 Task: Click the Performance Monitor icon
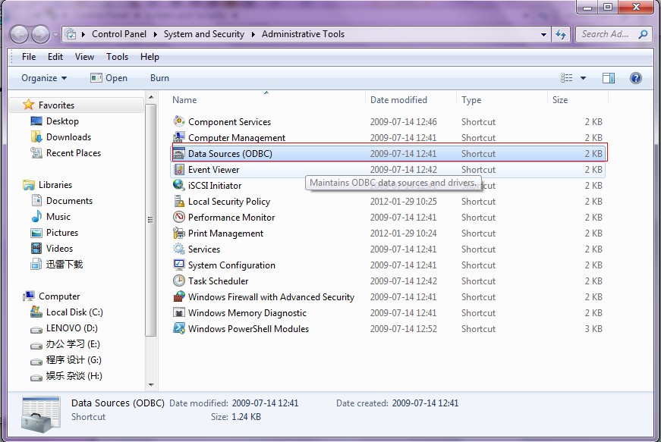pos(179,218)
